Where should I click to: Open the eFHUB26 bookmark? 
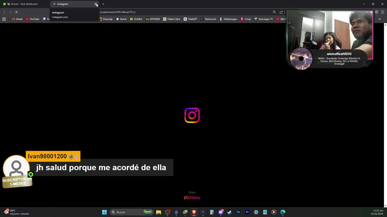coord(153,19)
